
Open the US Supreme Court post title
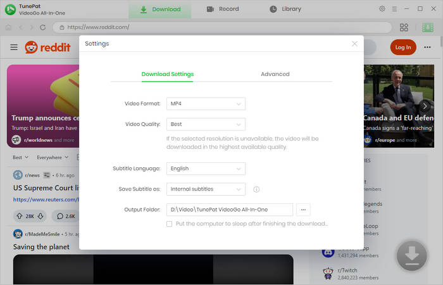(46, 188)
